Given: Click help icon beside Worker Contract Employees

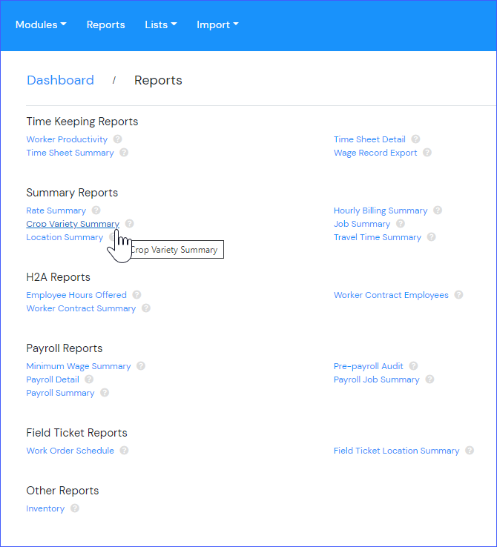Looking at the screenshot, I should [458, 295].
